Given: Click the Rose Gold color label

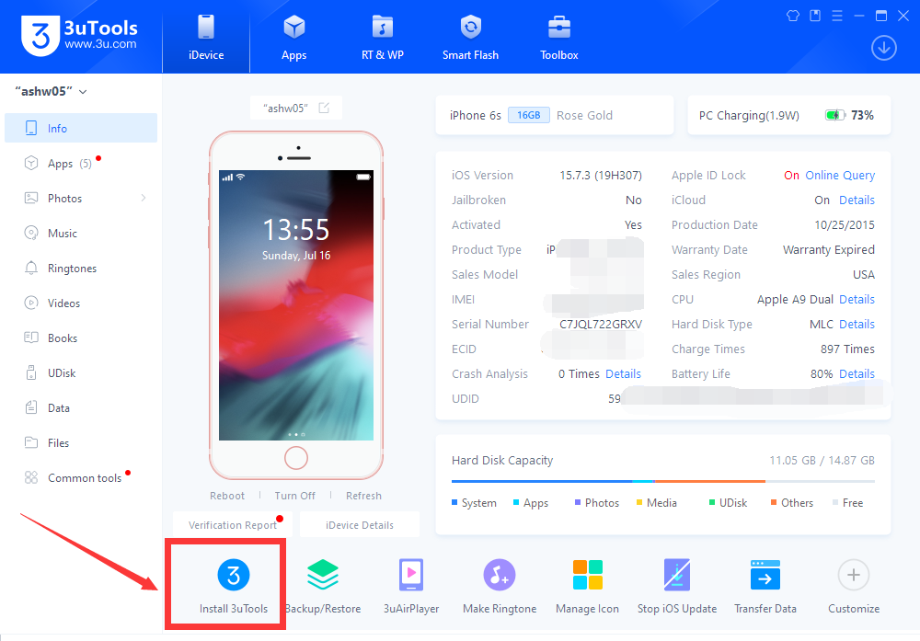Looking at the screenshot, I should pyautogui.click(x=584, y=116).
